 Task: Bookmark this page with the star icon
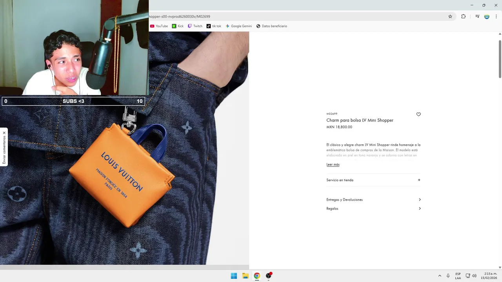click(x=450, y=16)
